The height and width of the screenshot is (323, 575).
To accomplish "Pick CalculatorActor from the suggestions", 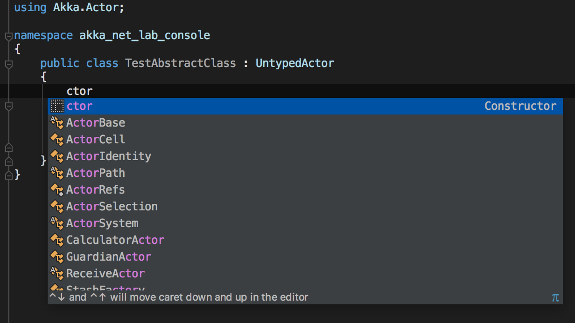I will coord(115,240).
